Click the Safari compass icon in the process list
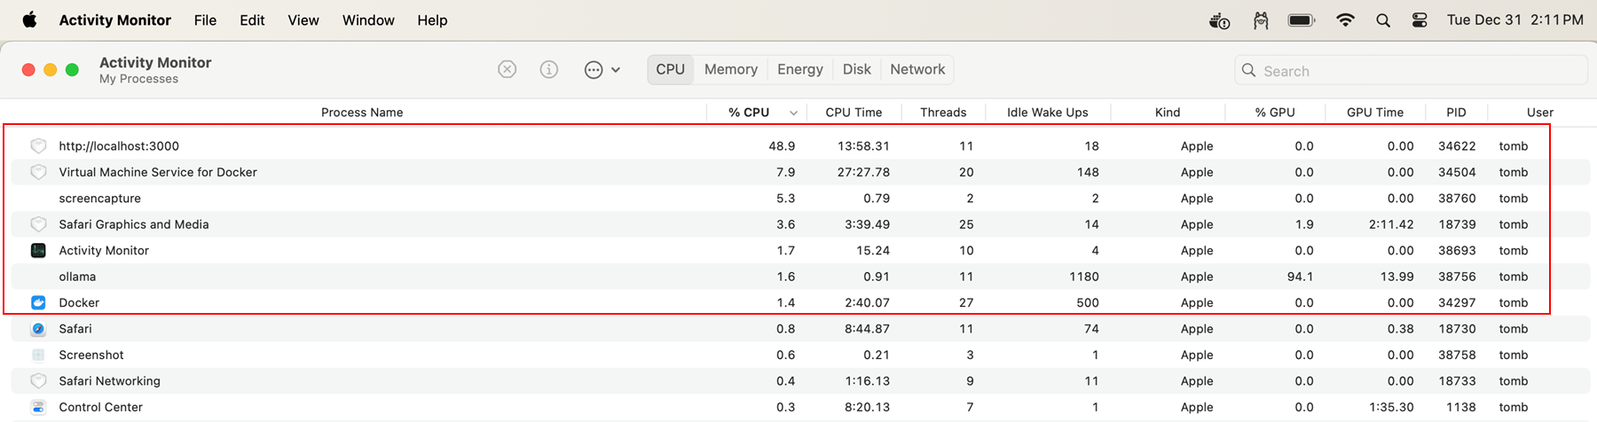The height and width of the screenshot is (422, 1597). 38,329
